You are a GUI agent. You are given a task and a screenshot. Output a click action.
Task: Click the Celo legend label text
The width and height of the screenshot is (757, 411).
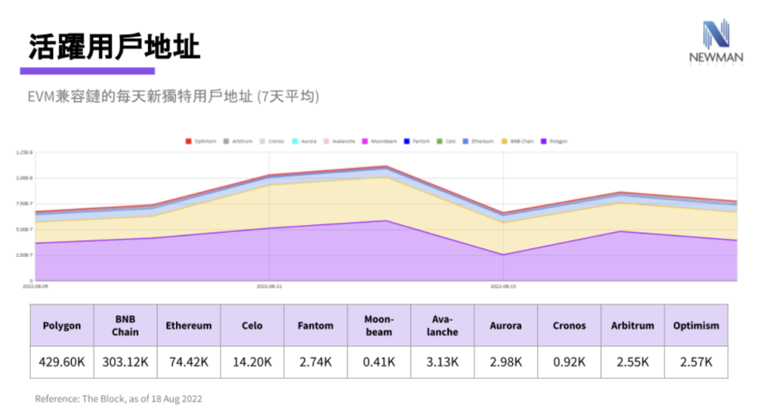point(451,141)
